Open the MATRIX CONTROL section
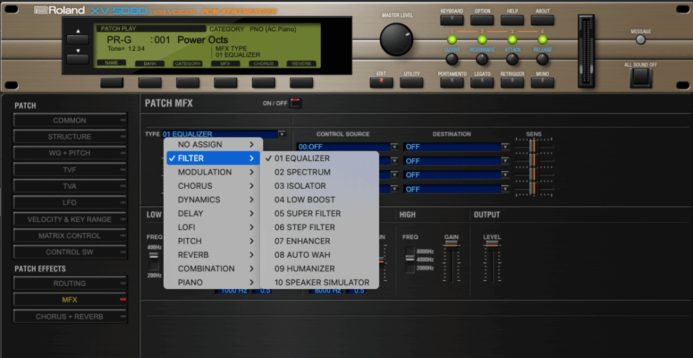The image size is (693, 358). (x=70, y=236)
